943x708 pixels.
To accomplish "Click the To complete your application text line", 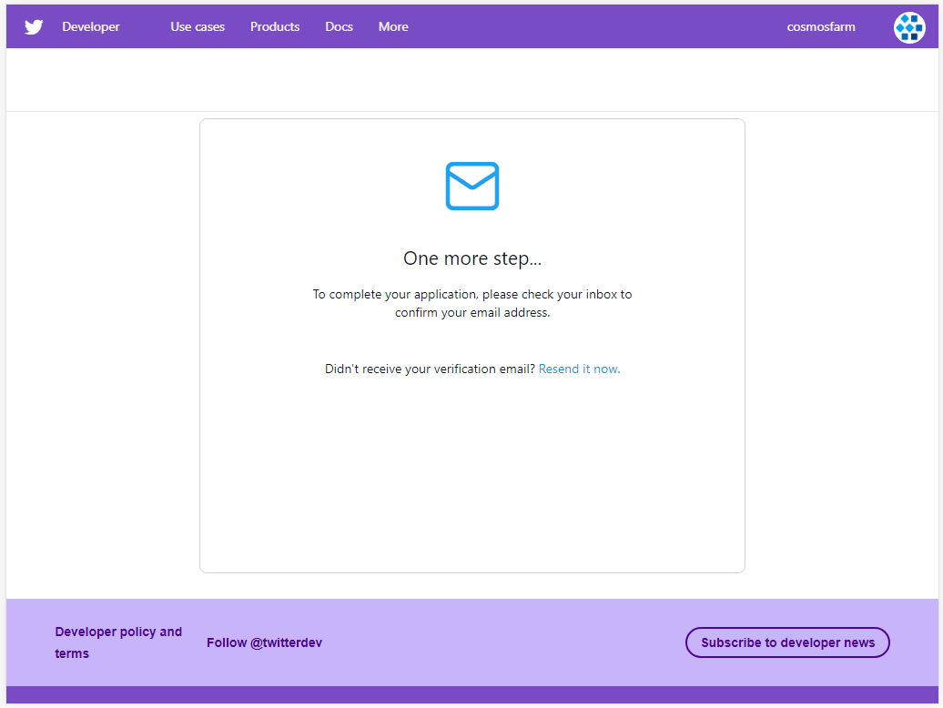I will (472, 295).
